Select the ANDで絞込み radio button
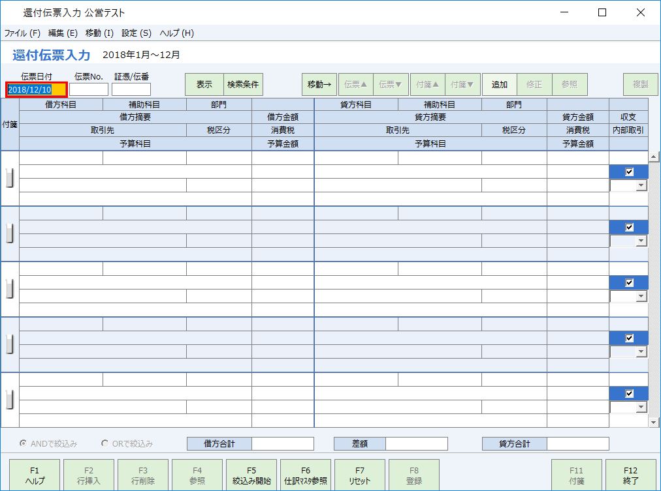Screen dimensions: 661x491 click(22, 442)
